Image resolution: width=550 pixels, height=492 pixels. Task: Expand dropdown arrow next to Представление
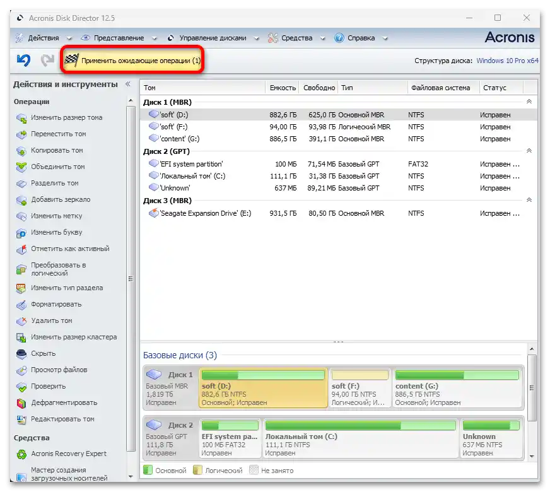click(155, 38)
